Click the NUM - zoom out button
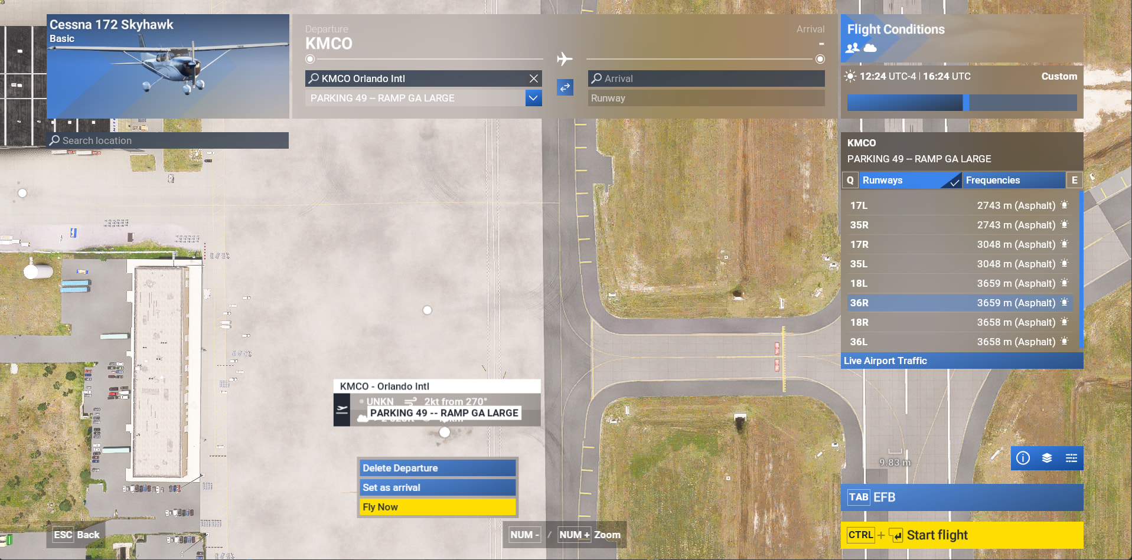Image resolution: width=1132 pixels, height=560 pixels. pos(524,535)
